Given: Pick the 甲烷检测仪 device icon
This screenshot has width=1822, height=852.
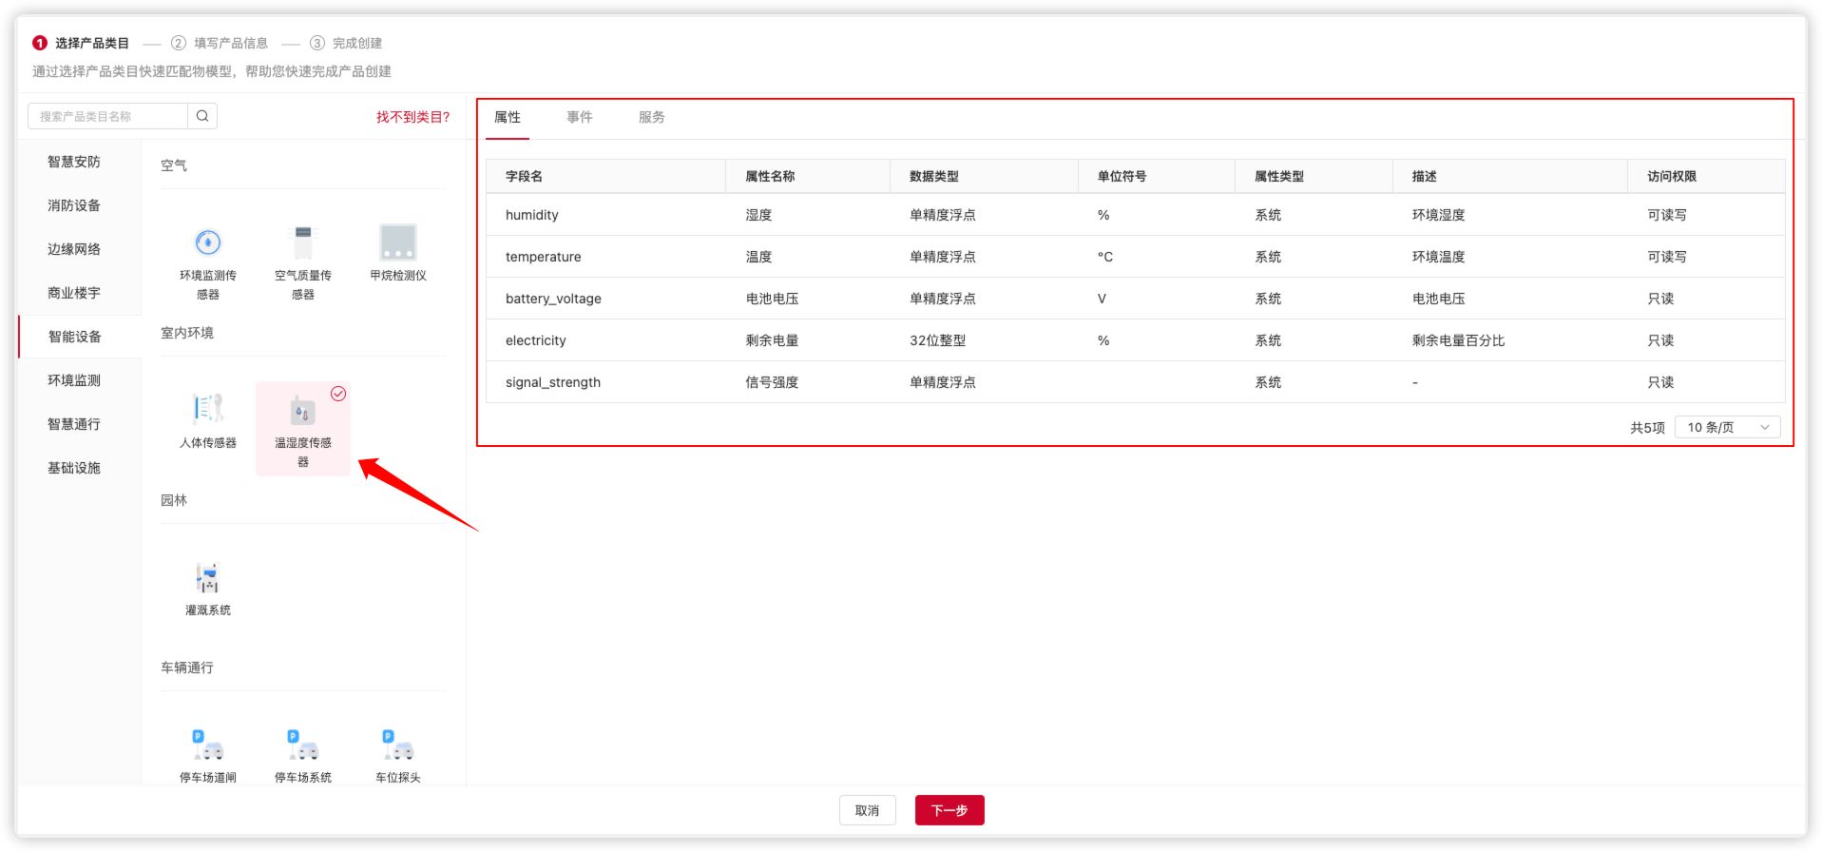Looking at the screenshot, I should point(397,243).
